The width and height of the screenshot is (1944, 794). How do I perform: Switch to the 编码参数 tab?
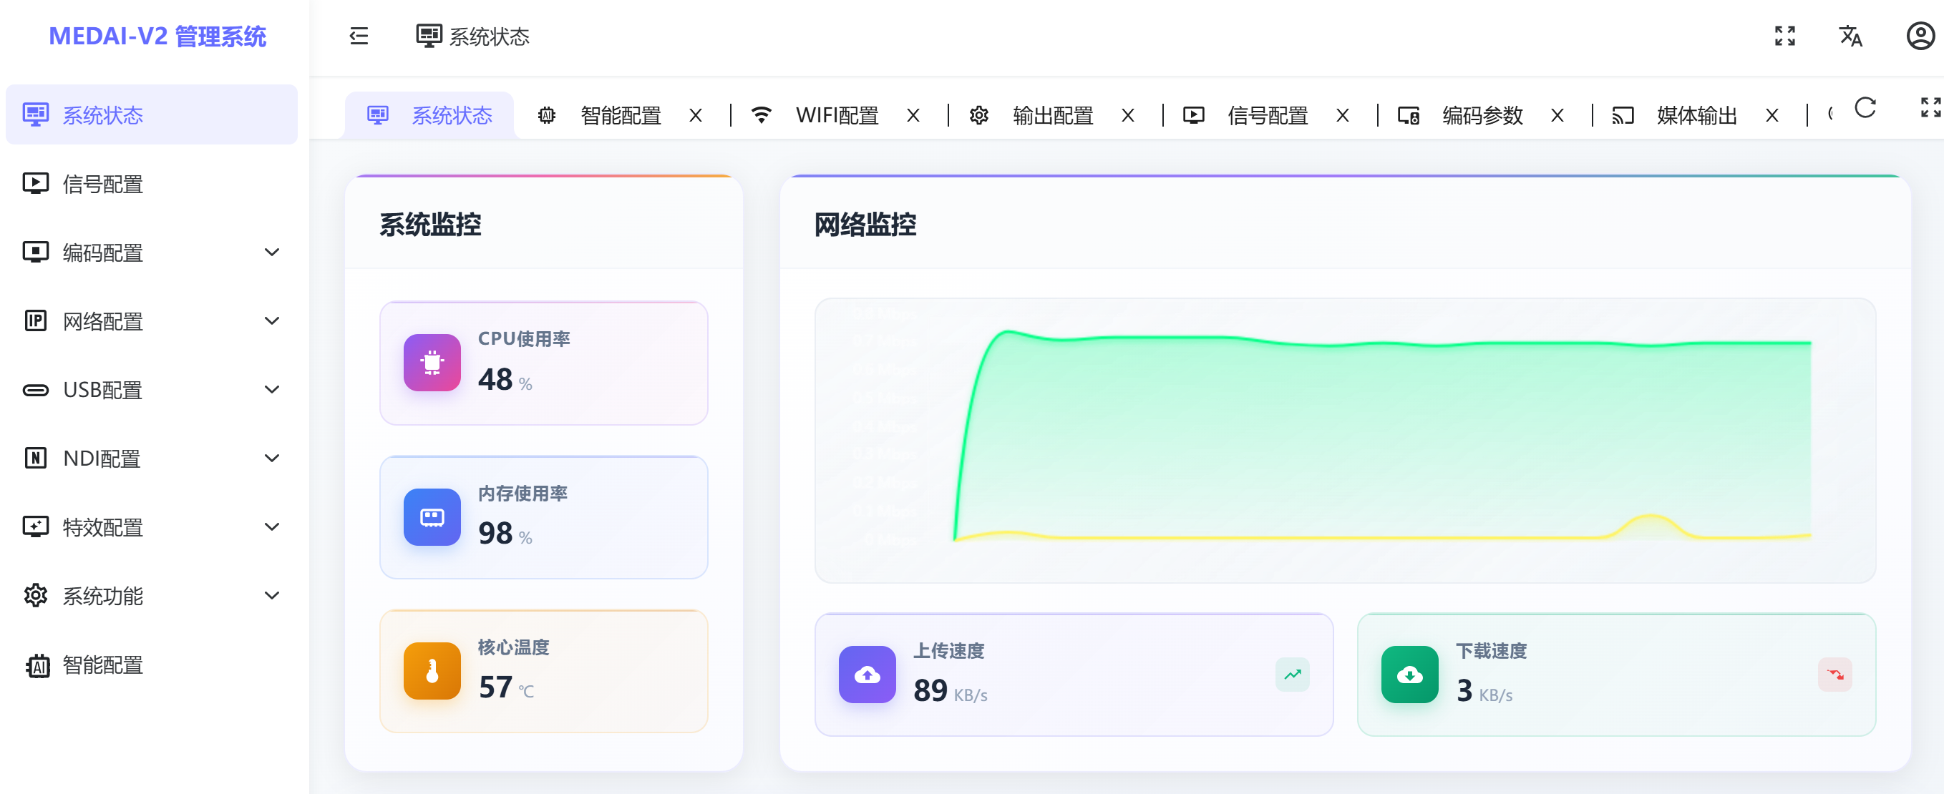point(1482,115)
